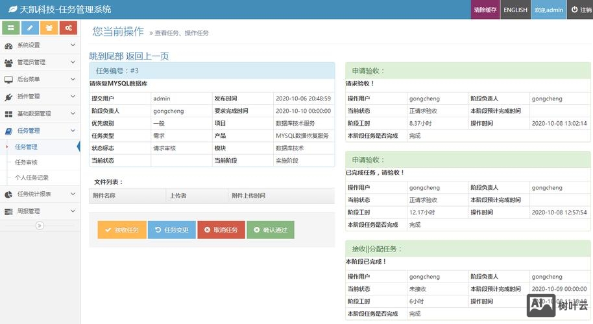Image resolution: width=593 pixels, height=324 pixels.
Task: Click the 已完成任务，请验收！ message
Action: coord(375,172)
